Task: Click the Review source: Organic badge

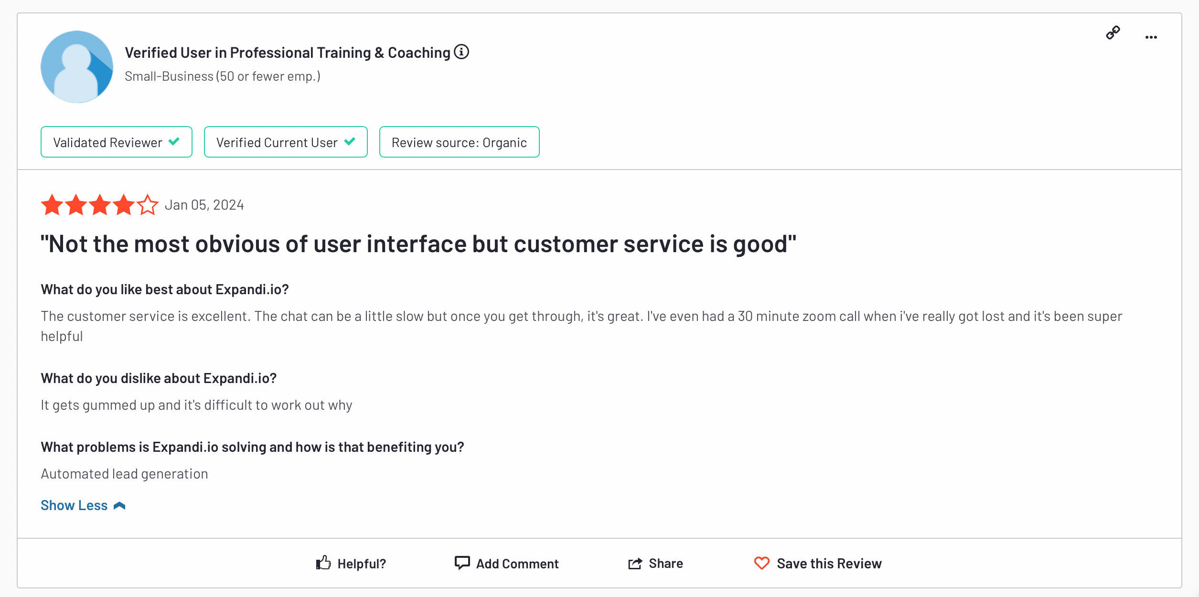Action: pos(459,142)
